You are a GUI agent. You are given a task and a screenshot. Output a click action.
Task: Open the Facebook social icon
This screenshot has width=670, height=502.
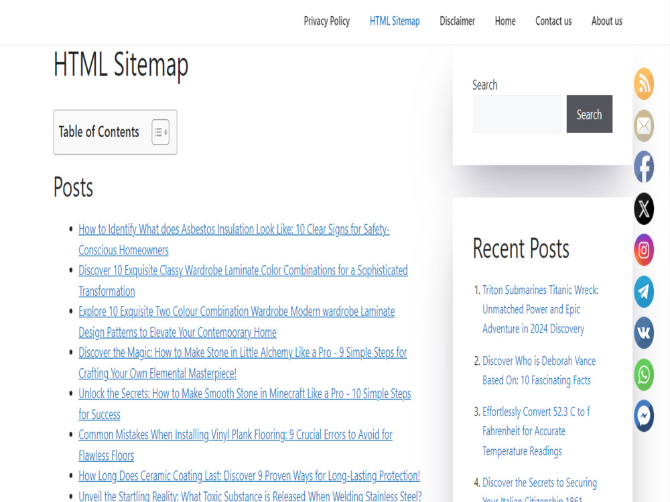click(x=643, y=167)
